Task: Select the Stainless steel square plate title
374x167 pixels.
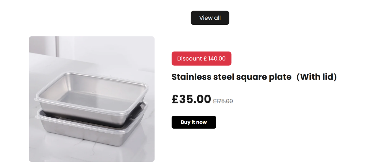Action: pos(254,77)
